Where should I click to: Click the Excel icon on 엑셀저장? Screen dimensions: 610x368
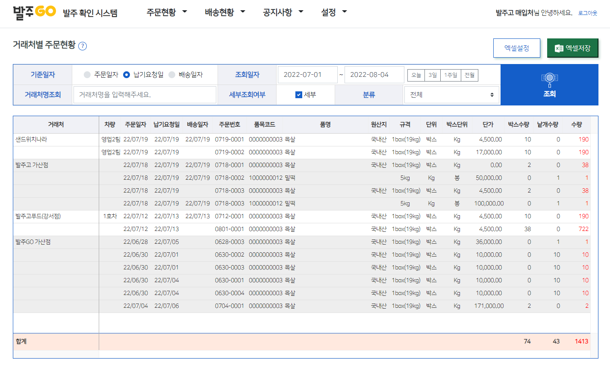559,48
